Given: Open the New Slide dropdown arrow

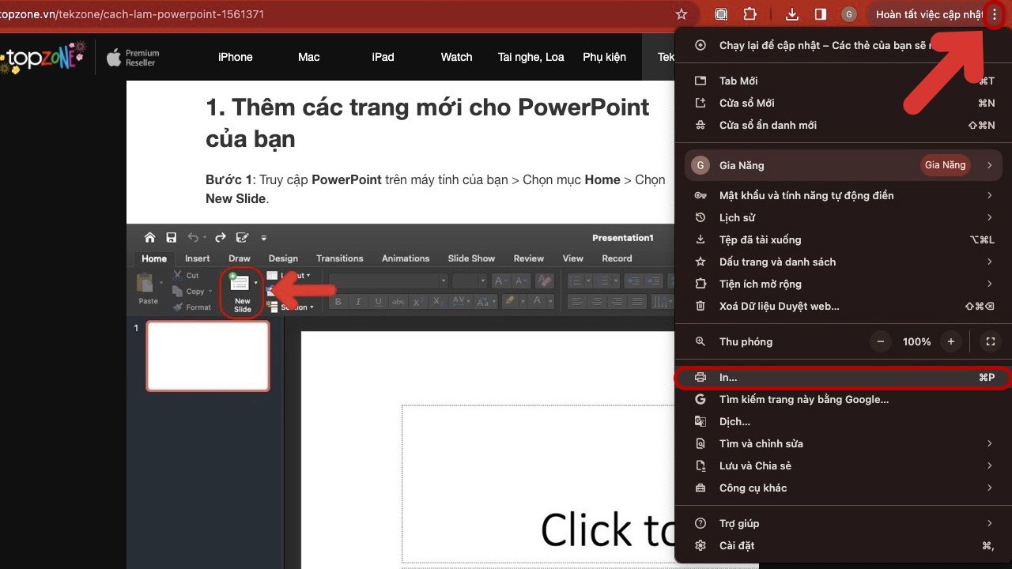Looking at the screenshot, I should pos(255,282).
